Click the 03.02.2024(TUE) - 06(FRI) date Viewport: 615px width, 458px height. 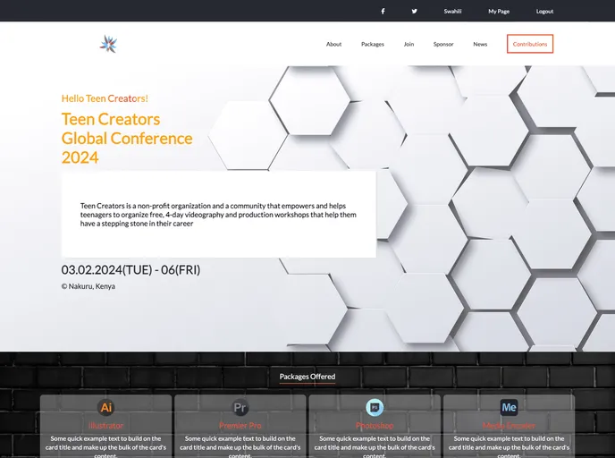(131, 270)
